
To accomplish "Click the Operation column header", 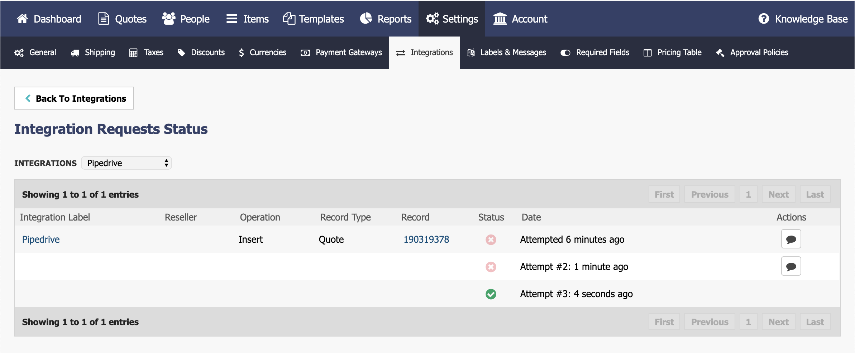I will pos(260,217).
